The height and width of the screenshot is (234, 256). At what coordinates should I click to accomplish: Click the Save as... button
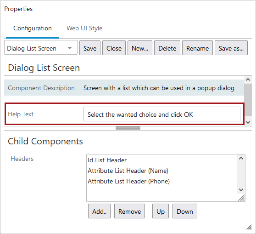click(x=231, y=48)
